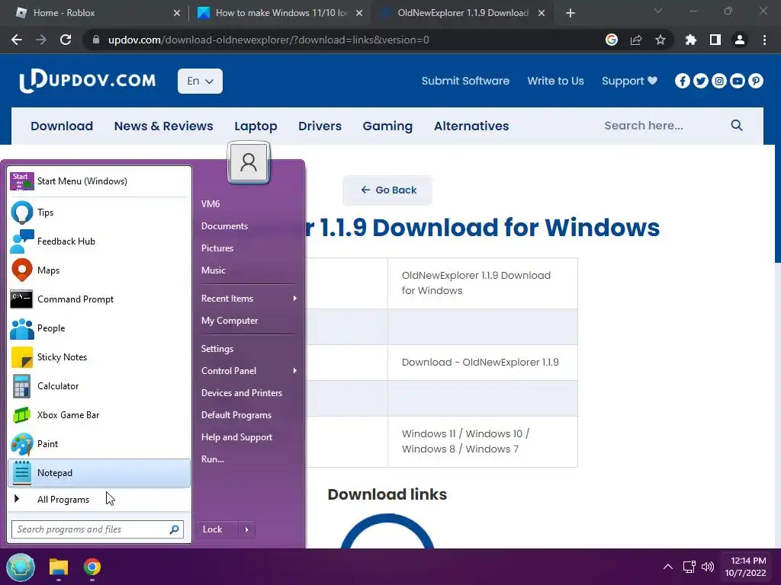The width and height of the screenshot is (781, 585).
Task: Click the Lock button
Action: pyautogui.click(x=217, y=530)
